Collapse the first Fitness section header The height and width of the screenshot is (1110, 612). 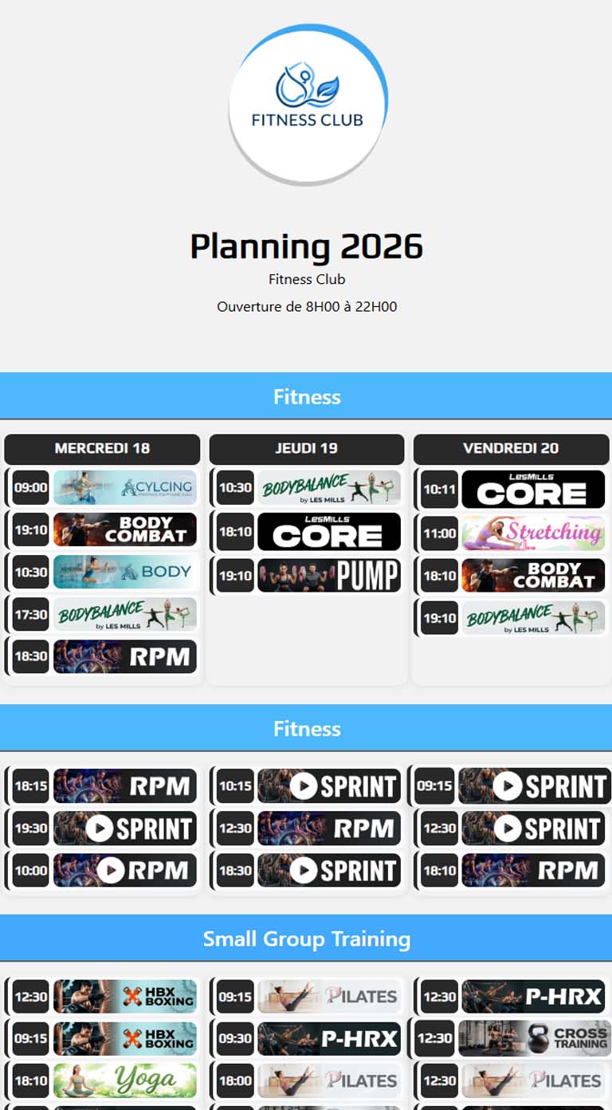click(307, 396)
